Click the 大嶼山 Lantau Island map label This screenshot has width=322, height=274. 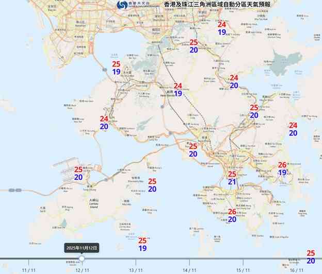(x=94, y=203)
